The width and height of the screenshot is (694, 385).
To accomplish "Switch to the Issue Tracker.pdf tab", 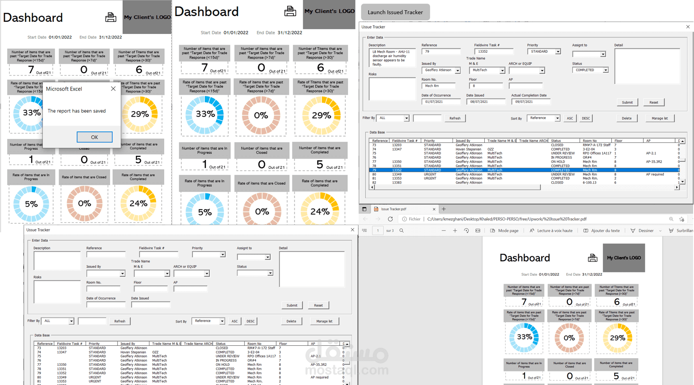I will pos(404,209).
